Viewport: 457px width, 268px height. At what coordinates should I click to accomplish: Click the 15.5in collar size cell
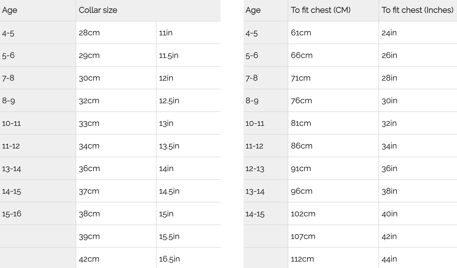(169, 236)
